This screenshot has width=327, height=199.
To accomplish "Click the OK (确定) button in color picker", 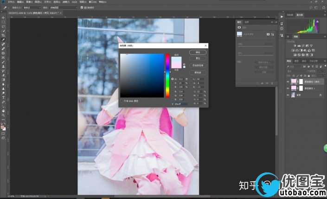I will [198, 53].
